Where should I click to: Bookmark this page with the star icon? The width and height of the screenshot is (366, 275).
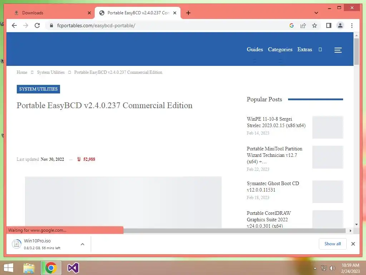tap(315, 25)
